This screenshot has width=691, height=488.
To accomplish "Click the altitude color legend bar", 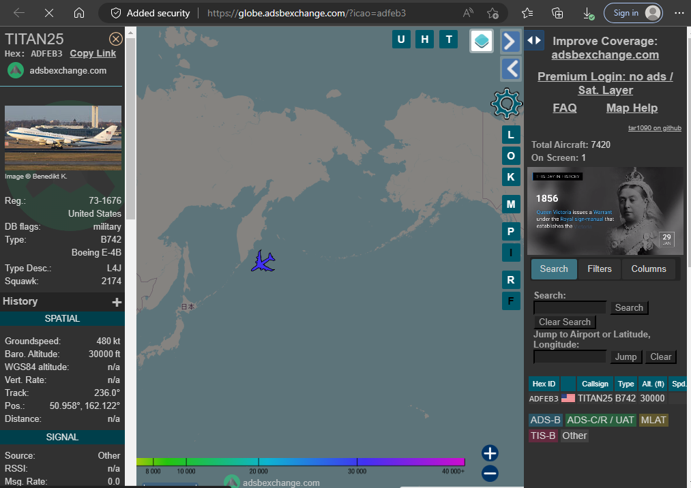I will pos(301,462).
